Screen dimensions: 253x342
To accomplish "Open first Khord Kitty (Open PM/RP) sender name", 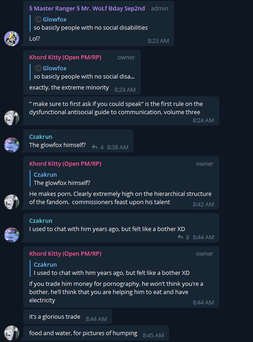I will click(65, 58).
